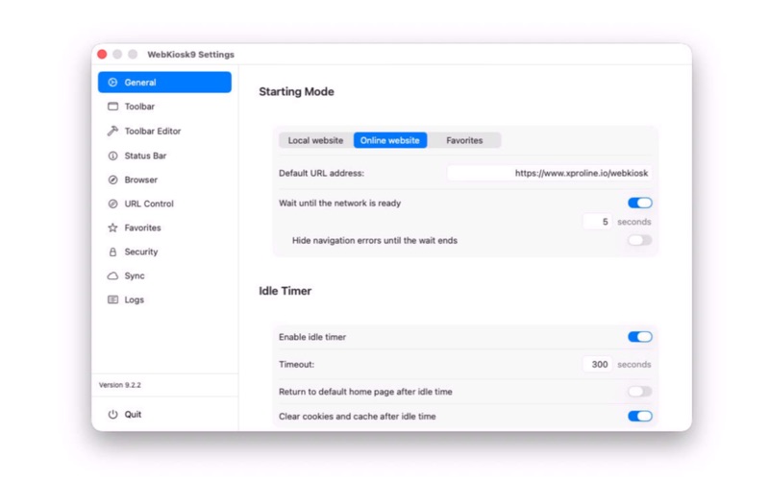Close the WebKiosk9 Settings window

tap(102, 55)
